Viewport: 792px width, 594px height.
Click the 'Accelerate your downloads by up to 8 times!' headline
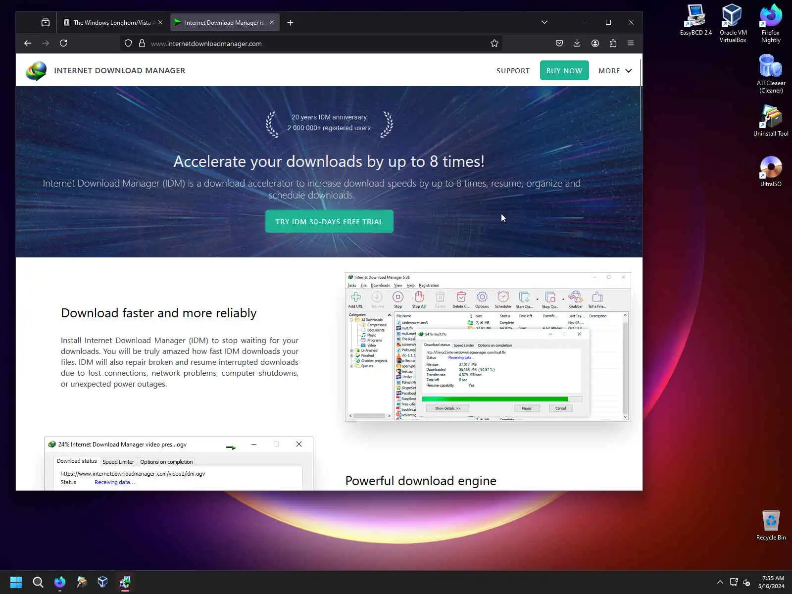coord(329,161)
